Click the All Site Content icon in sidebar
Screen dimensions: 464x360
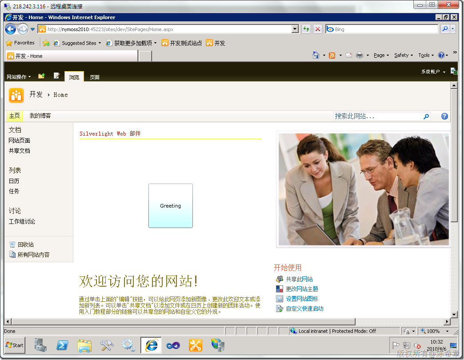[12, 254]
